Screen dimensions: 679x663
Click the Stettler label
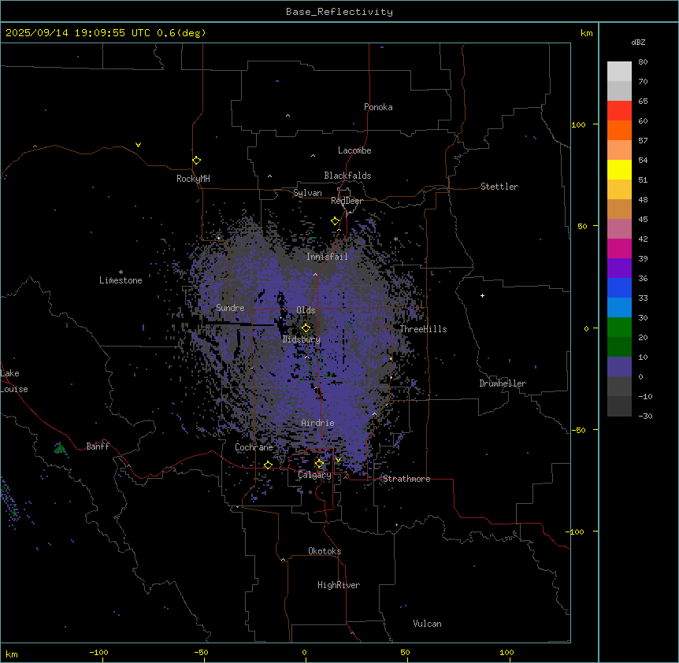click(x=499, y=187)
